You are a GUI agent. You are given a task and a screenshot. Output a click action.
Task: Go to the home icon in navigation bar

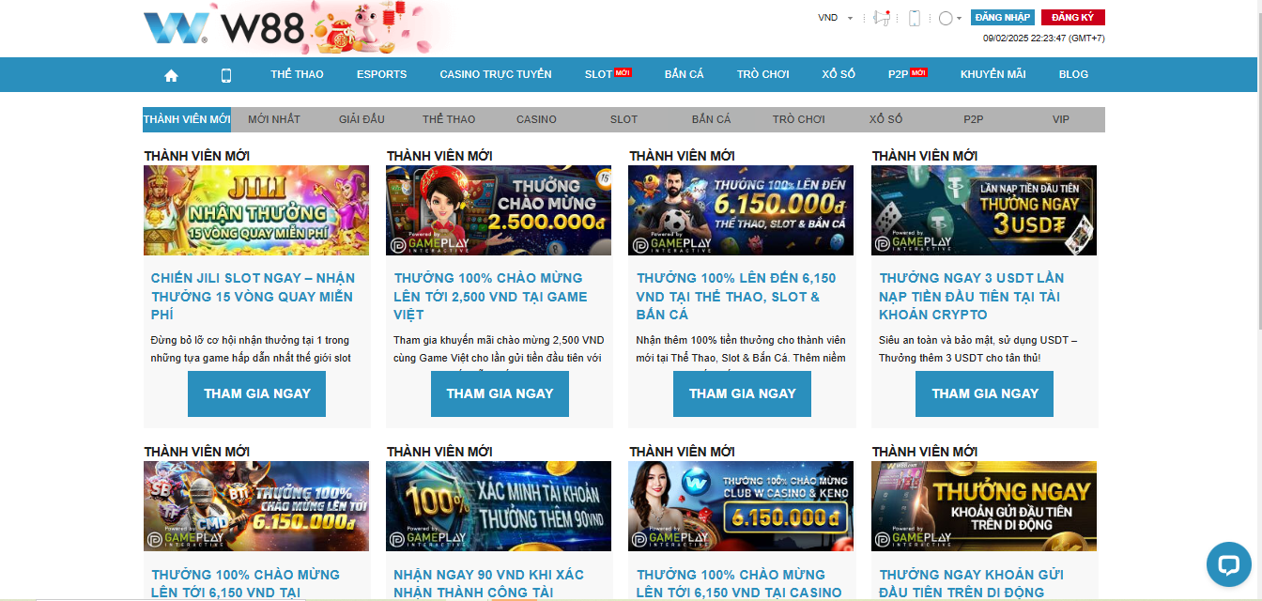171,75
